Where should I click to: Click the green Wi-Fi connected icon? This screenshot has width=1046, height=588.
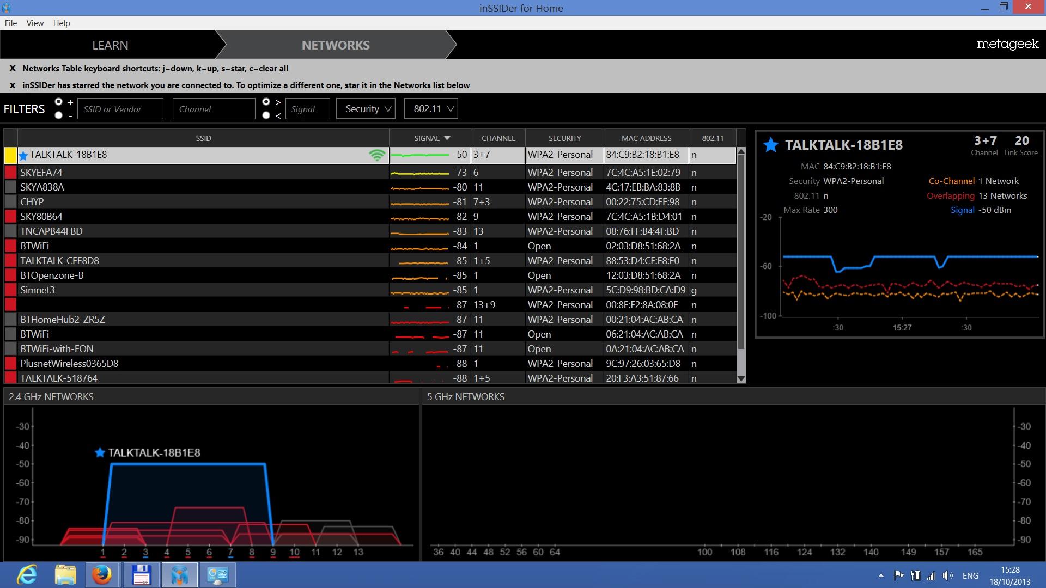tap(377, 155)
